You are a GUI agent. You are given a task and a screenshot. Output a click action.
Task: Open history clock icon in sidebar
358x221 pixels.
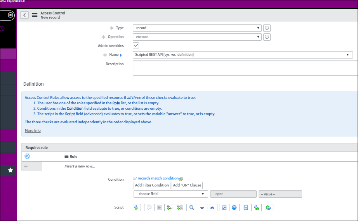pos(2,29)
